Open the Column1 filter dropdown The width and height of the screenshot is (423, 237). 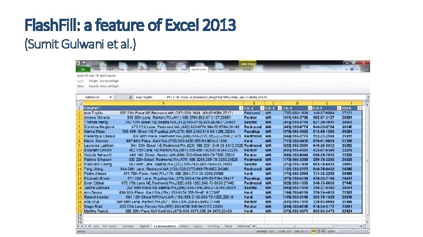(241, 108)
